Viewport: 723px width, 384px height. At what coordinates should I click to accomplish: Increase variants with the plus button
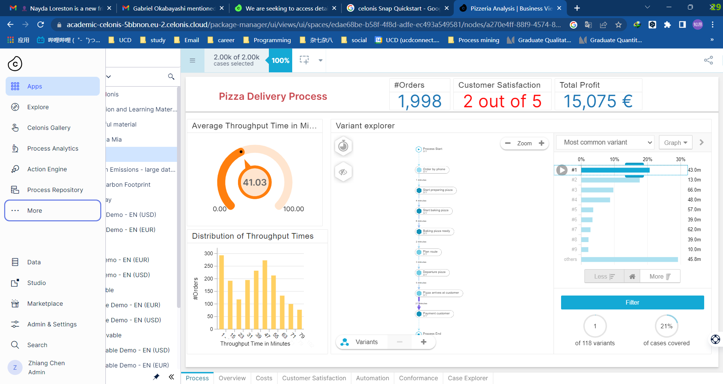coord(424,342)
